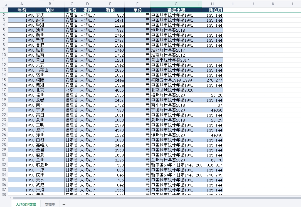Select column A header

tap(22, 4)
